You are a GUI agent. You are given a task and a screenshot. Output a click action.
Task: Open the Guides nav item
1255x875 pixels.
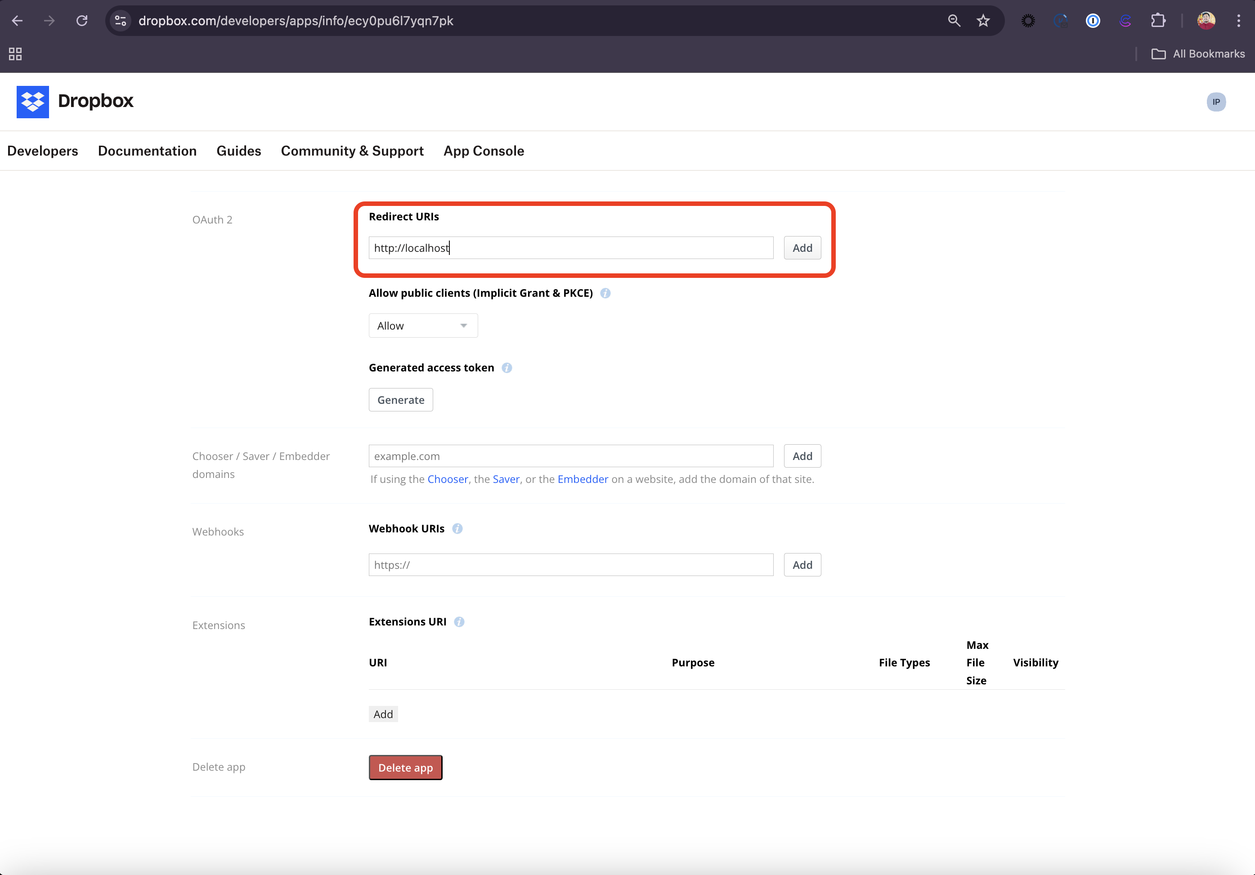pos(239,151)
